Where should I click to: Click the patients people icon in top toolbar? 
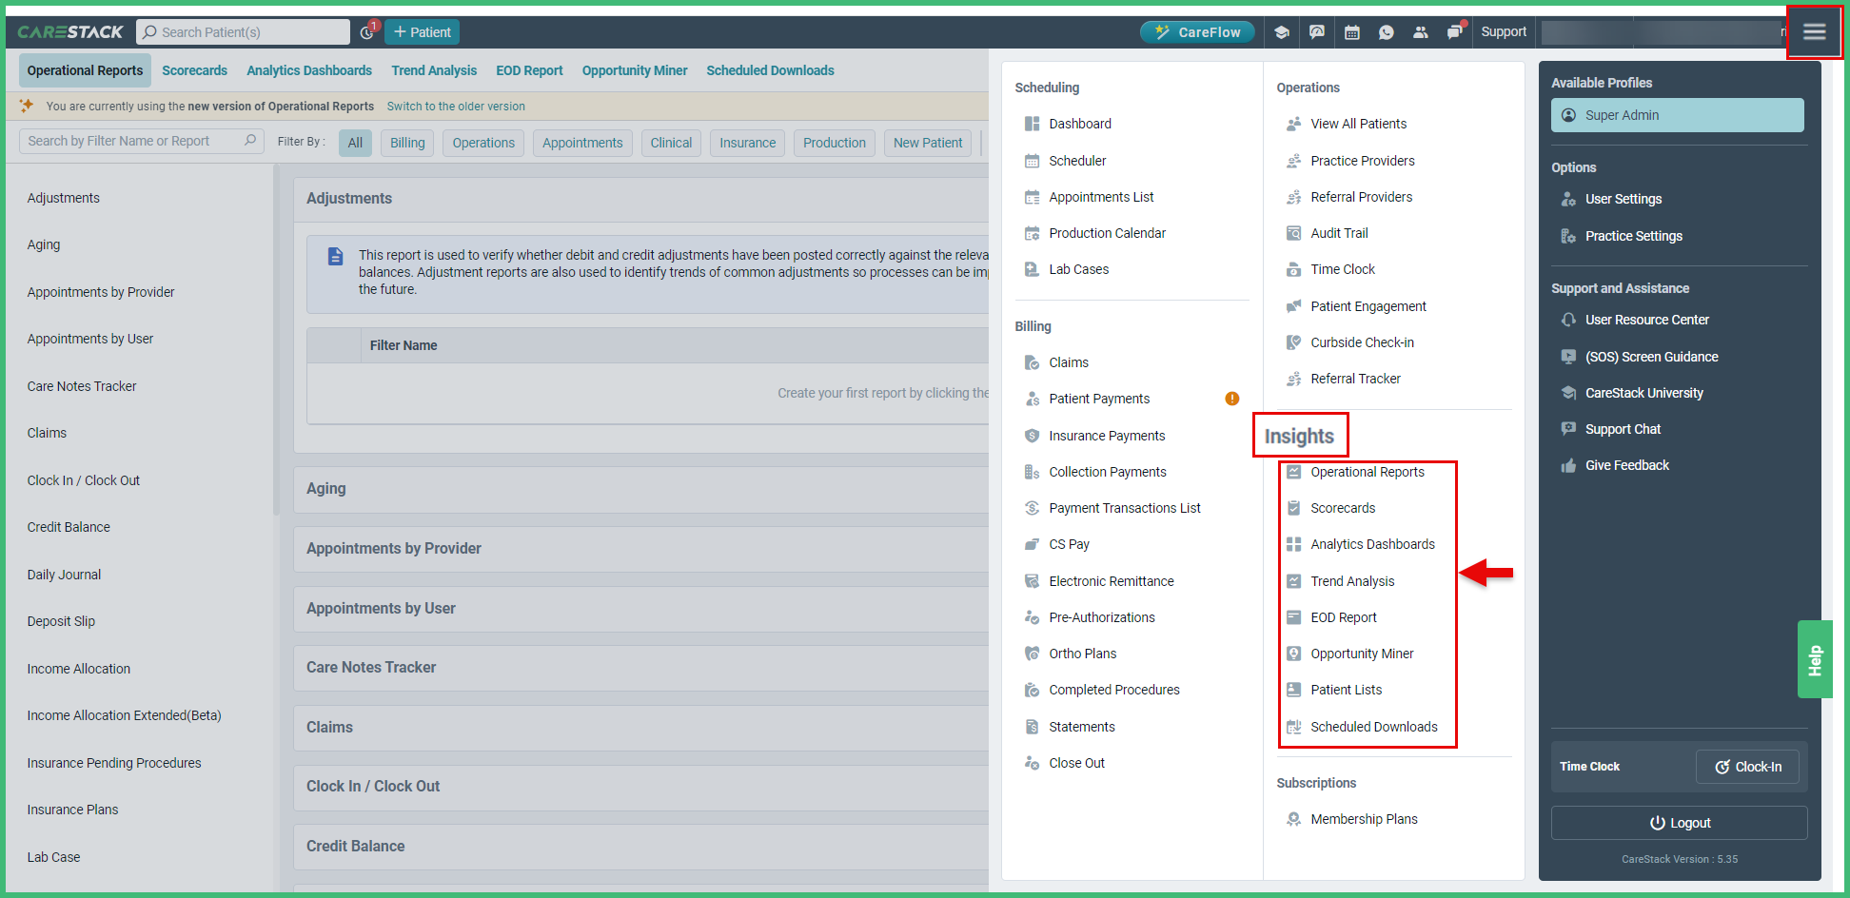pos(1421,31)
